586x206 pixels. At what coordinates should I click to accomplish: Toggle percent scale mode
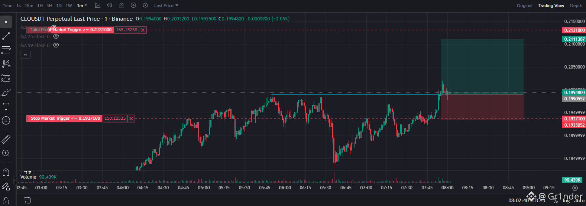tap(556, 200)
